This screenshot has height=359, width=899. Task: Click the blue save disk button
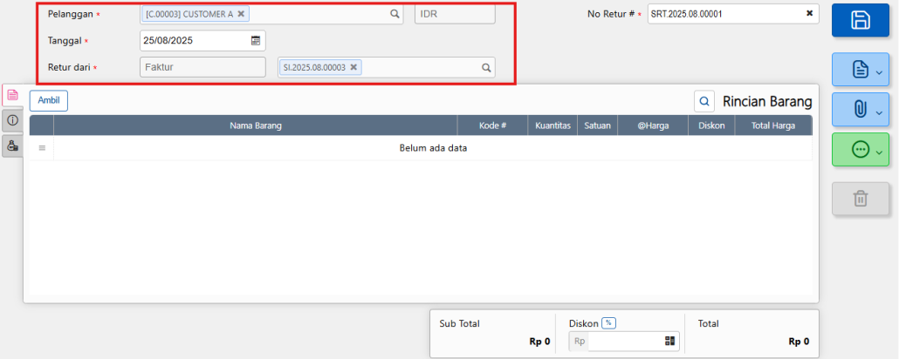[860, 20]
